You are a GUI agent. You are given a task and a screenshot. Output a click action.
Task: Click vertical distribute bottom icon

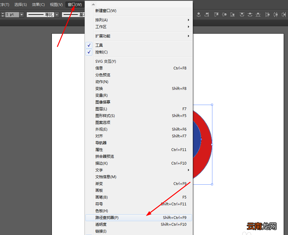[258, 15]
